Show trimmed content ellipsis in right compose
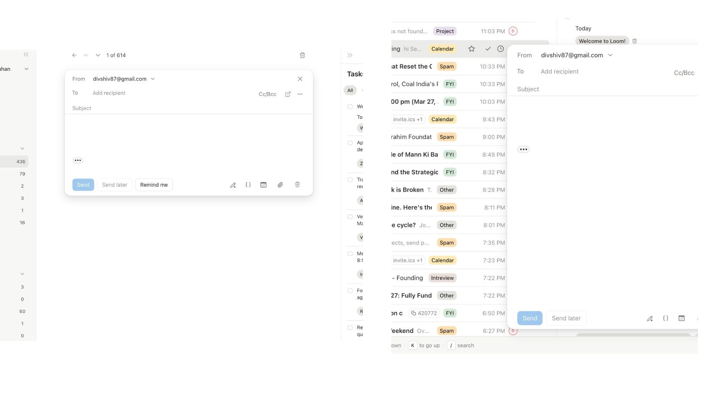 pyautogui.click(x=524, y=149)
